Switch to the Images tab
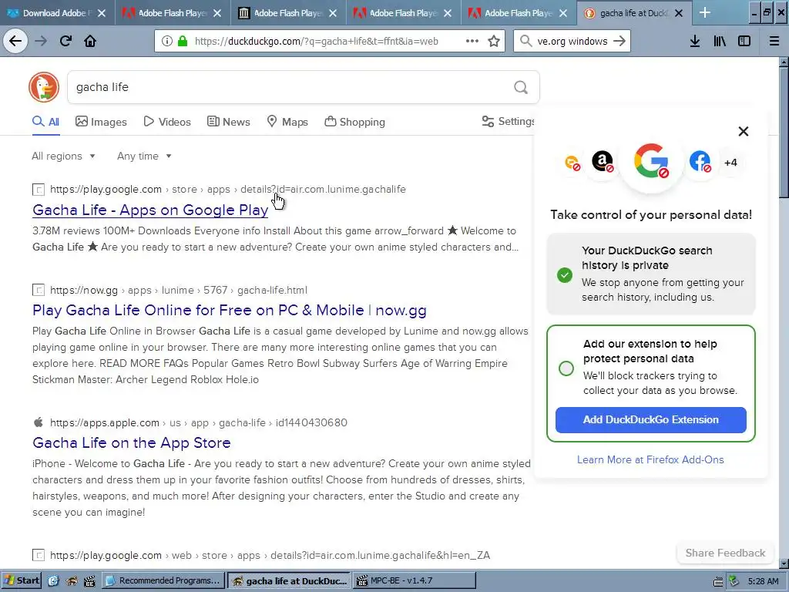This screenshot has height=592, width=789. [x=101, y=122]
